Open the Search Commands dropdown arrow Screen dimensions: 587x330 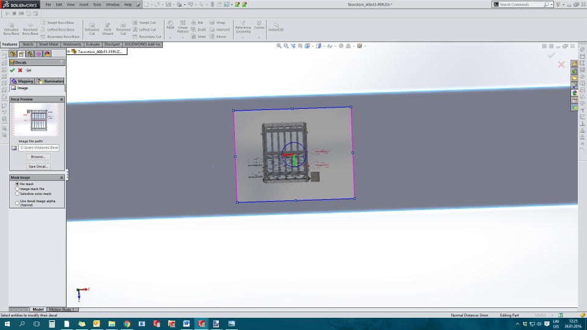[x=552, y=4]
